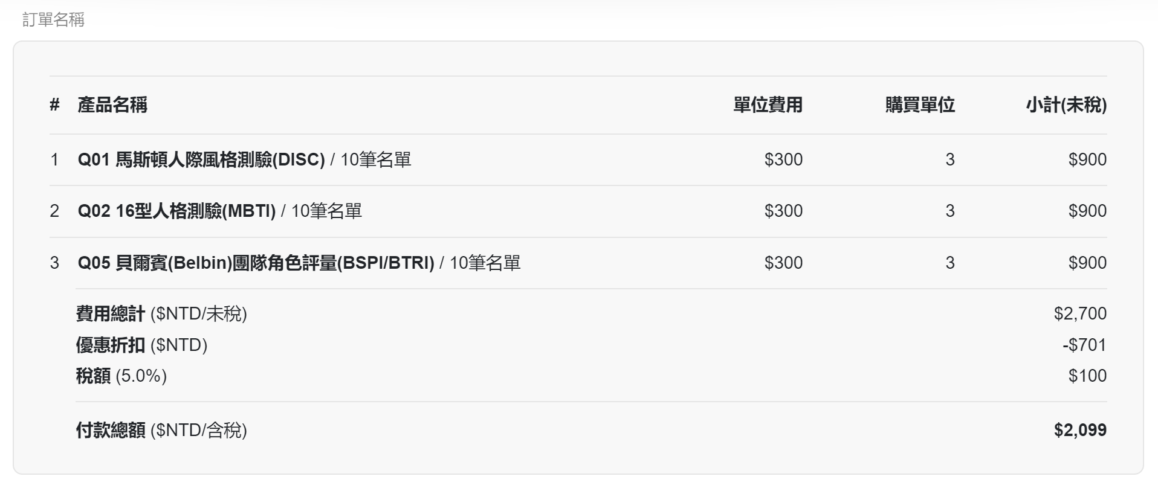Viewport: 1158px width, 488px height.
Task: Click the $100 tax amount
Action: tap(1087, 376)
